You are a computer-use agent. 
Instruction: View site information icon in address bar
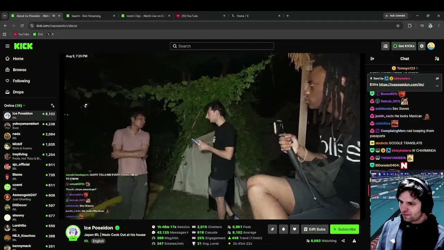(x=32, y=26)
